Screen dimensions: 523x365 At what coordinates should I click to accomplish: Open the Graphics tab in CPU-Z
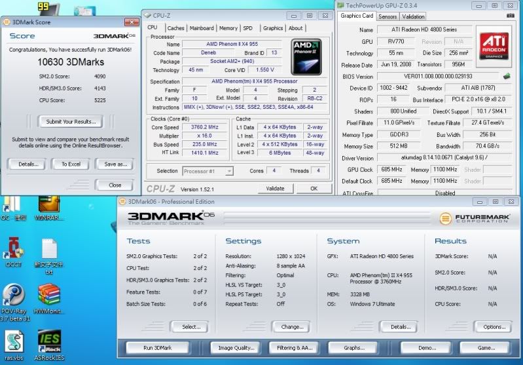pyautogui.click(x=272, y=28)
